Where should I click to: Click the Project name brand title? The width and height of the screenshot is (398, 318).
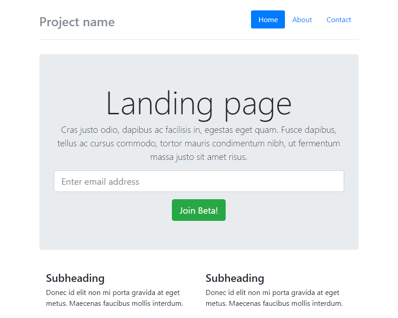click(77, 22)
